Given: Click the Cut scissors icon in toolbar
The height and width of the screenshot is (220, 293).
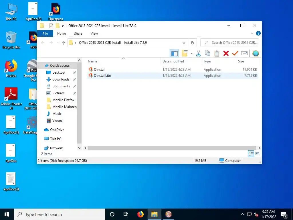Looking at the screenshot, I should [x=198, y=54].
